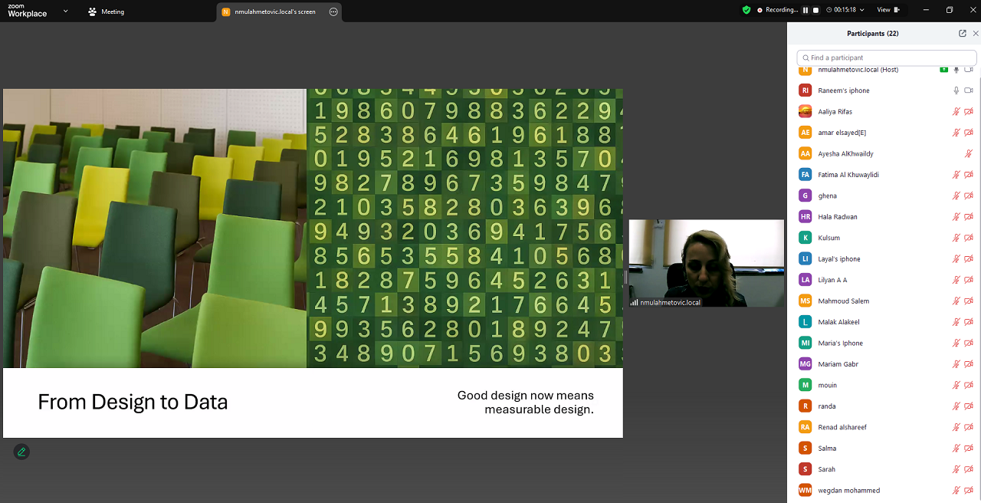Pop out the Participants panel
The width and height of the screenshot is (981, 503).
pyautogui.click(x=963, y=34)
